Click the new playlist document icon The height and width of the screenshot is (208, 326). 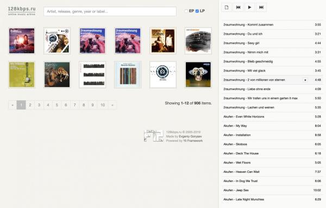point(227,8)
